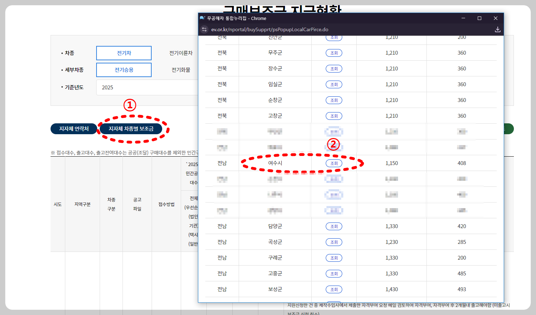Select the 전기승용 subtype option
Image resolution: width=536 pixels, height=315 pixels.
124,70
